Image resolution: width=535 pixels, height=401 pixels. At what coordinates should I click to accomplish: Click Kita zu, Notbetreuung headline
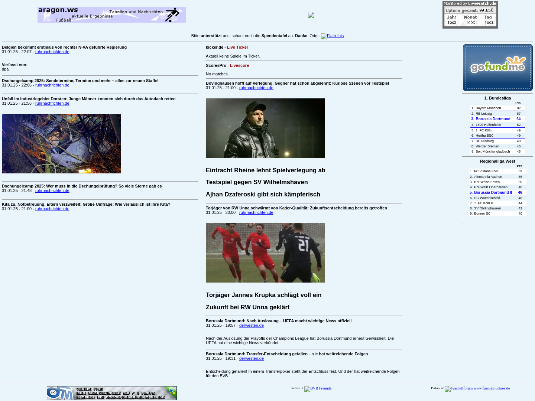86,204
